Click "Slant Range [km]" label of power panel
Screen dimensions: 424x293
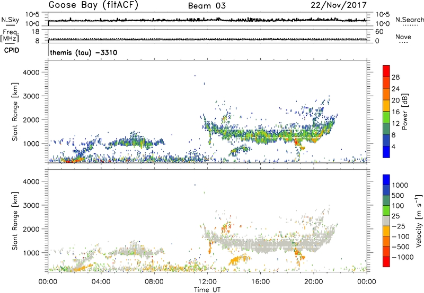pos(15,112)
